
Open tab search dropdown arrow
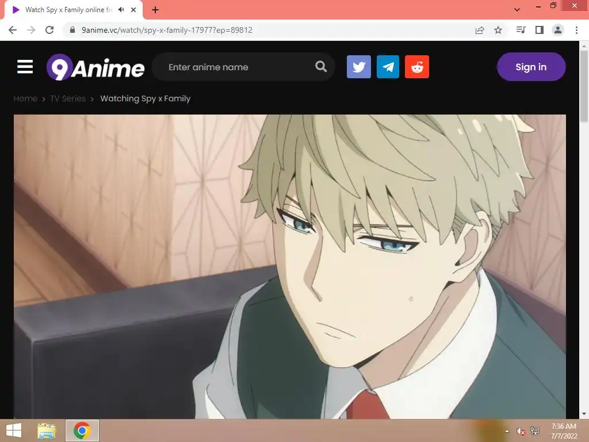tap(517, 10)
